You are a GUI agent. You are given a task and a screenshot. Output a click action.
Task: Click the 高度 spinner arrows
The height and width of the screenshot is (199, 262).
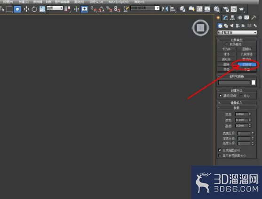(250, 125)
